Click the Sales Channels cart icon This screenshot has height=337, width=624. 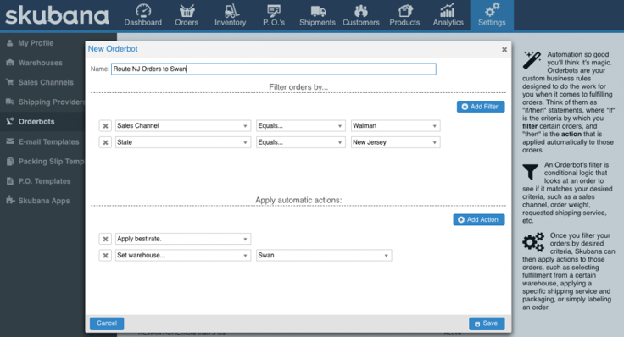pos(10,82)
